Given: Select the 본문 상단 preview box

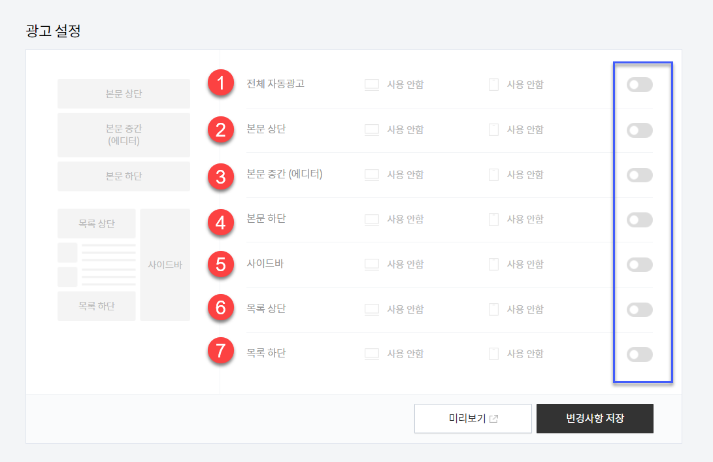Looking at the screenshot, I should pyautogui.click(x=124, y=93).
